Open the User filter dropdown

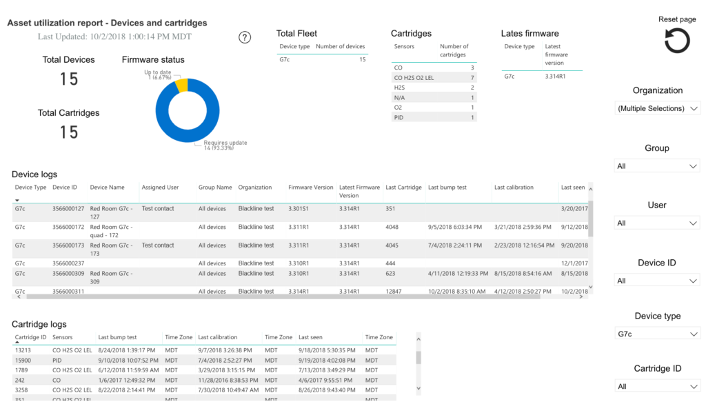pyautogui.click(x=656, y=223)
